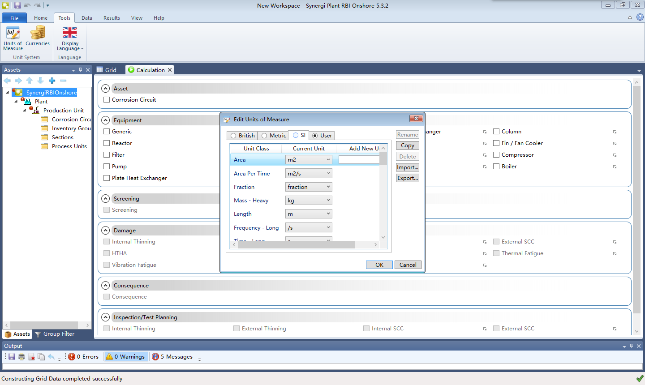Open the Display Language flag dropdown
The width and height of the screenshot is (645, 385).
coord(70,38)
